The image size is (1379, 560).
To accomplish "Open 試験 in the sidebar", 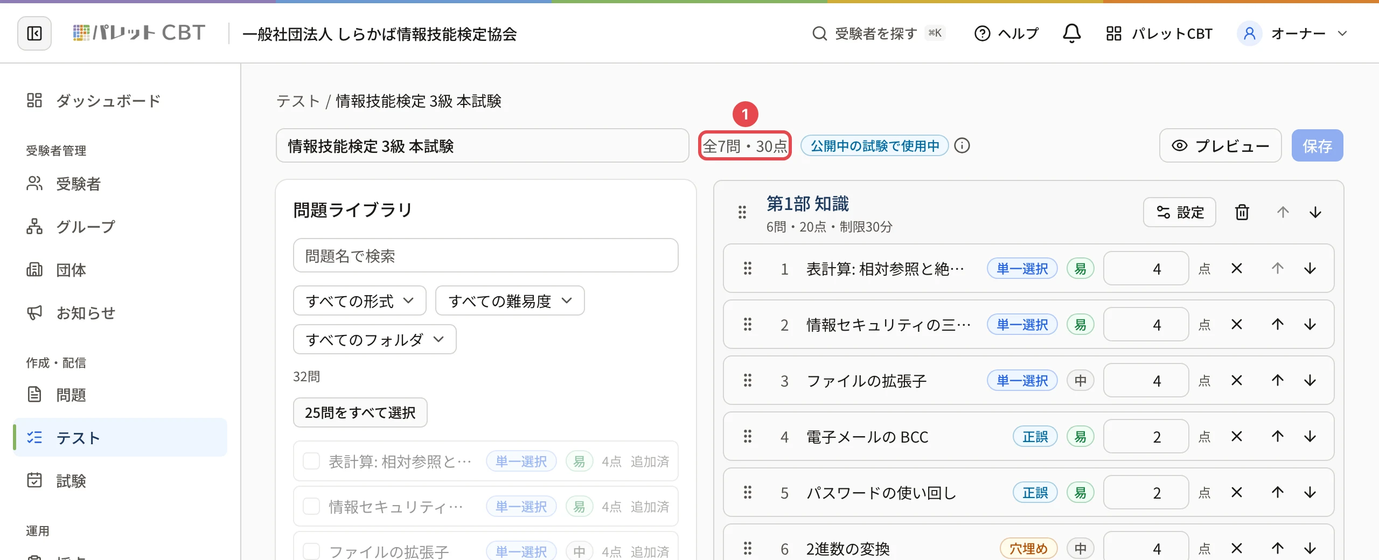I will (120, 481).
